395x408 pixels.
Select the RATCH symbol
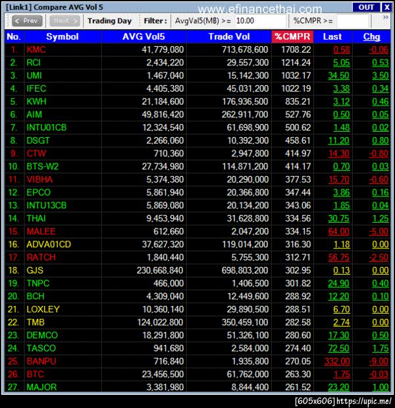[x=41, y=258]
